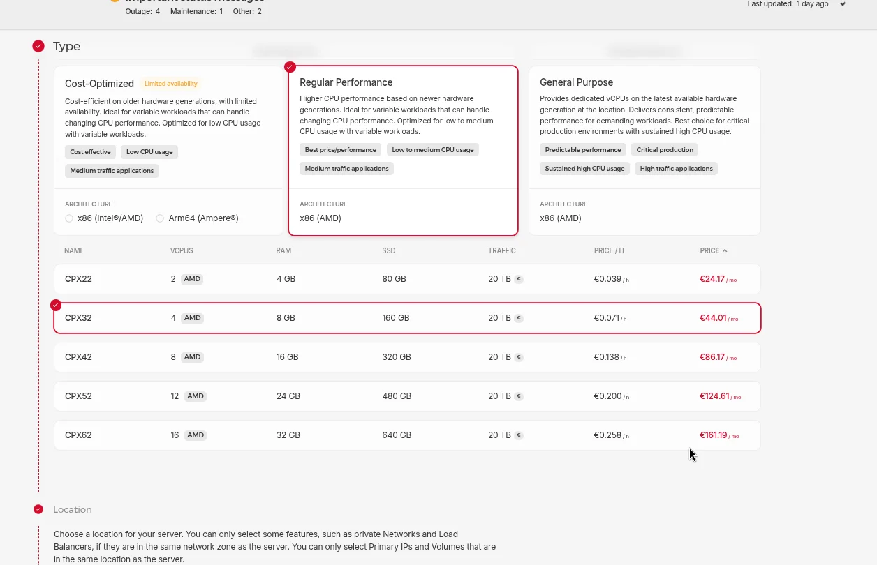Click the red checkmark beside Type heading
The width and height of the screenshot is (877, 565).
(x=38, y=46)
